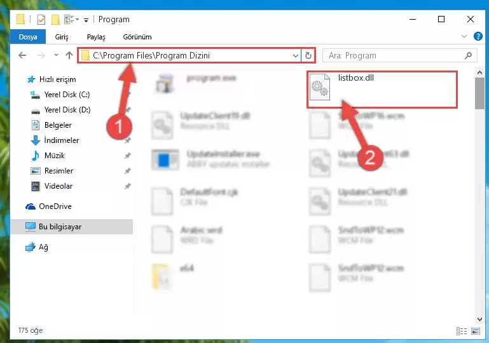The height and width of the screenshot is (343, 489).
Task: Expand the address bar history dropdown
Action: (x=295, y=56)
